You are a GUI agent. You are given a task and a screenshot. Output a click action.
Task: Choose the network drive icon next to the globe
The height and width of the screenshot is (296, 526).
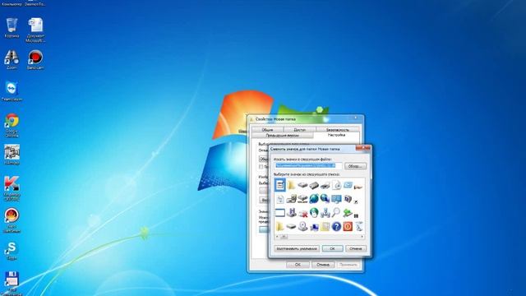(302, 199)
